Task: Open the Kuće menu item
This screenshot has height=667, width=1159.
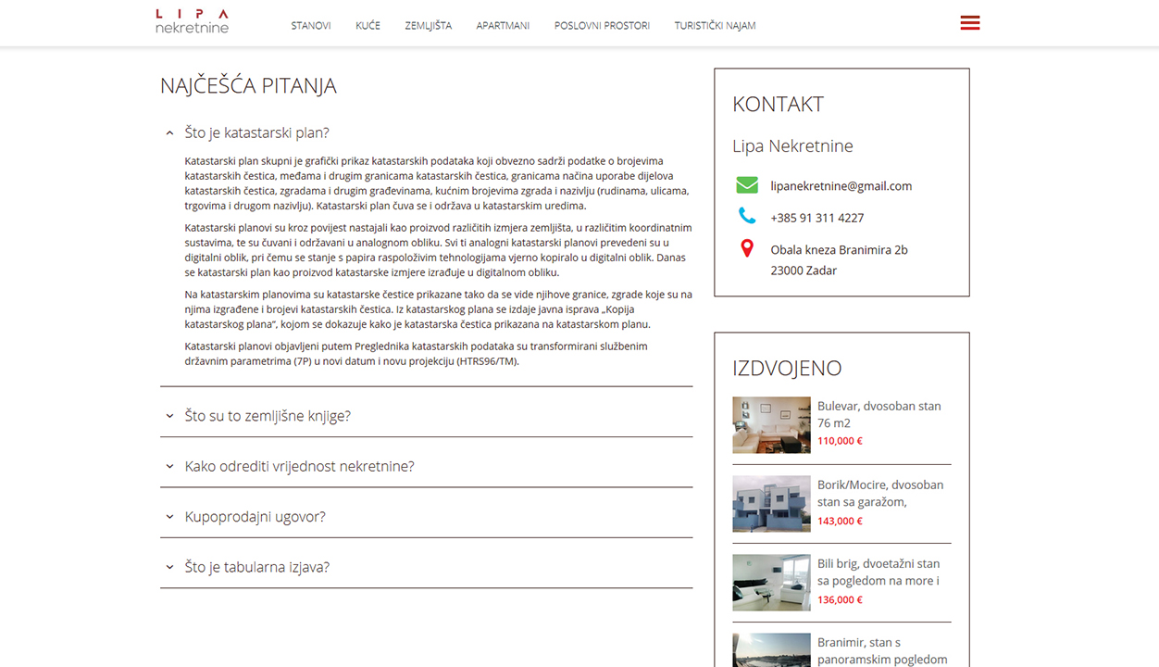Action: (368, 26)
